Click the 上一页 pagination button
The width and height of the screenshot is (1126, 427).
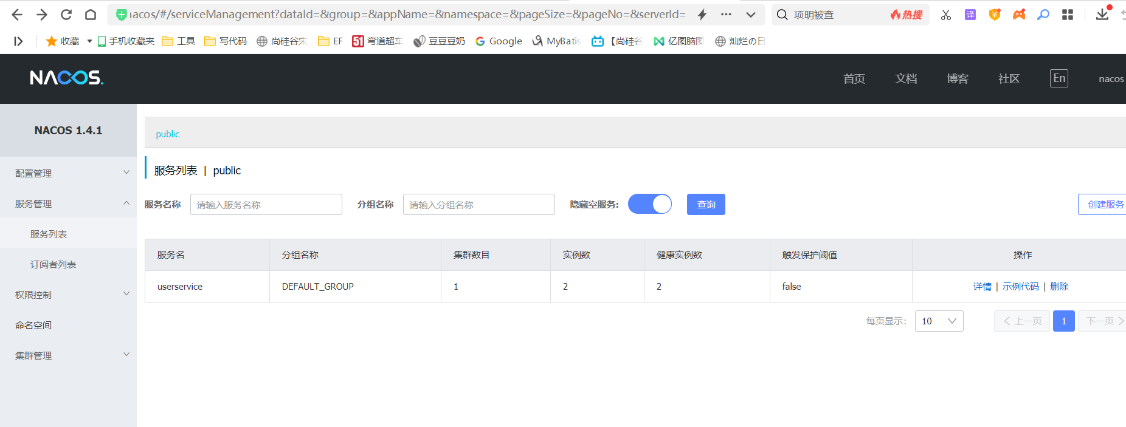1022,321
